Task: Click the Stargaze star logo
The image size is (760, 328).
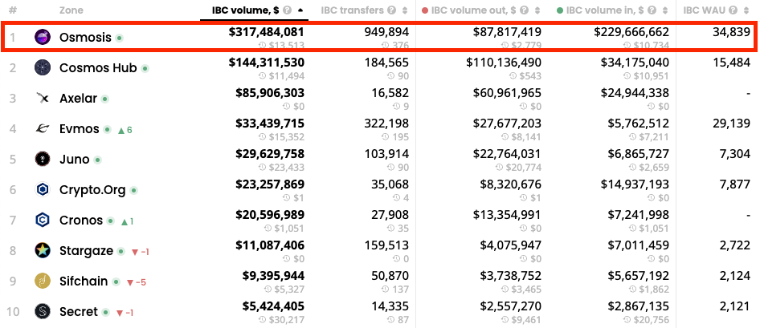Action: click(x=43, y=250)
